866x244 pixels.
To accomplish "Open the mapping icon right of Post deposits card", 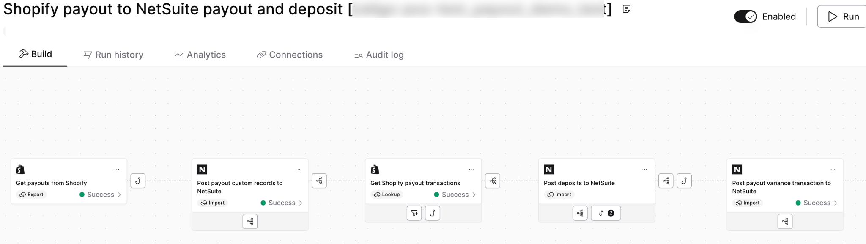I will (666, 181).
